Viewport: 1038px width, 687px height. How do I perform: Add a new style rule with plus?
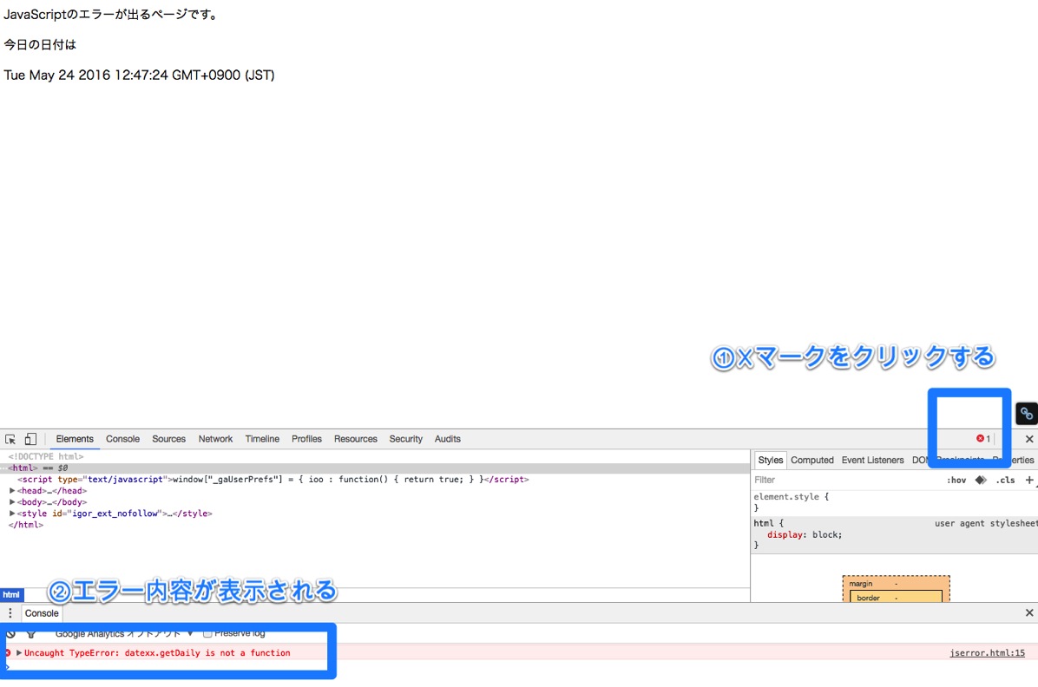tap(1028, 481)
